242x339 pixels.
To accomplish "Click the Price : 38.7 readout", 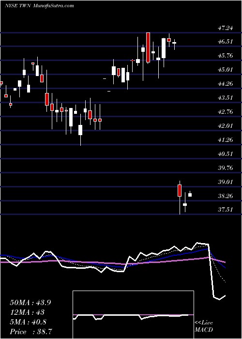I will tap(30, 332).
